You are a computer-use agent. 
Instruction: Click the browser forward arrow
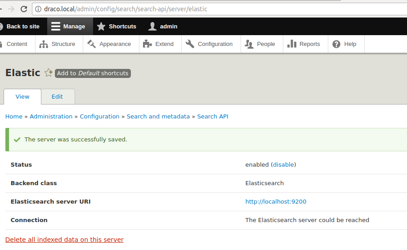pos(11,9)
